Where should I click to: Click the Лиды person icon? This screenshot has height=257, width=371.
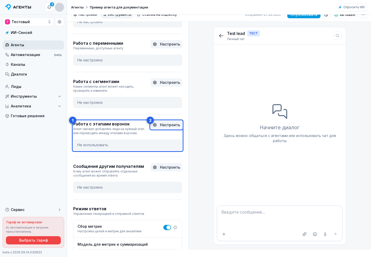7,87
